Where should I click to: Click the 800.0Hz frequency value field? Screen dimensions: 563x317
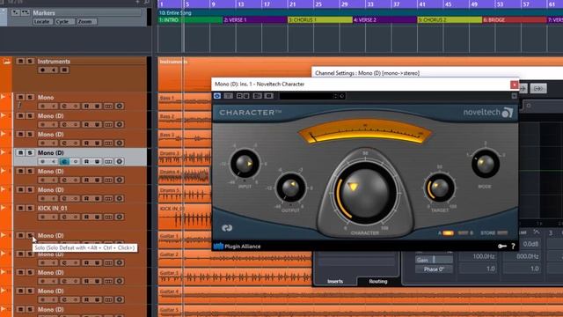(522, 256)
